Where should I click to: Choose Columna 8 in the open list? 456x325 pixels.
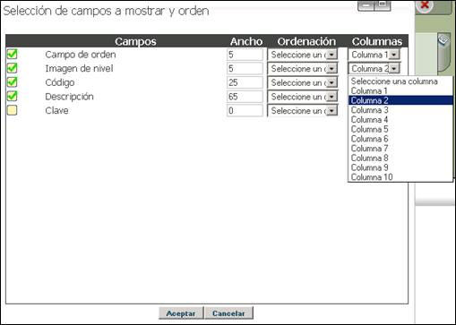pyautogui.click(x=400, y=158)
